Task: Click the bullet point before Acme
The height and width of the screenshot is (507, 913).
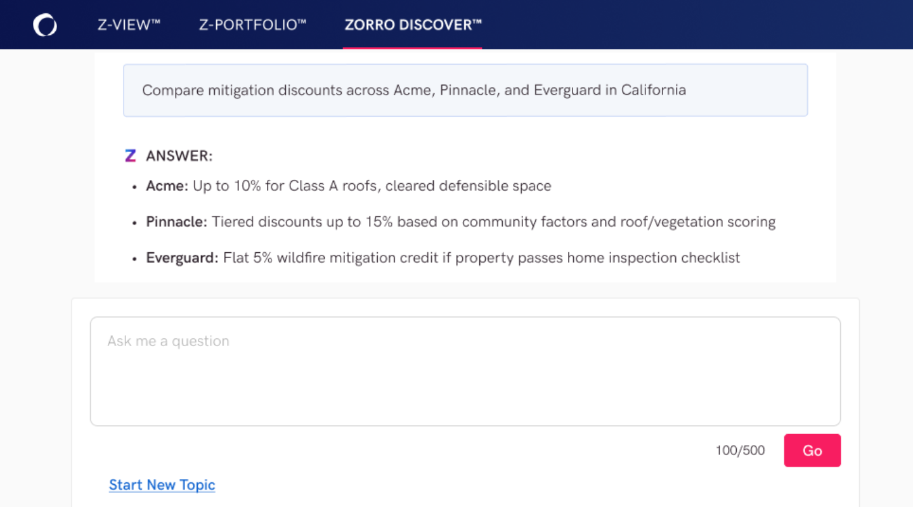Action: [x=134, y=188]
